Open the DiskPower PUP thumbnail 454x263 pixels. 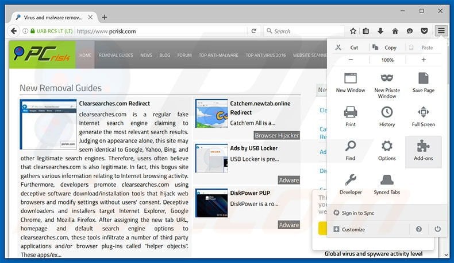[211, 203]
